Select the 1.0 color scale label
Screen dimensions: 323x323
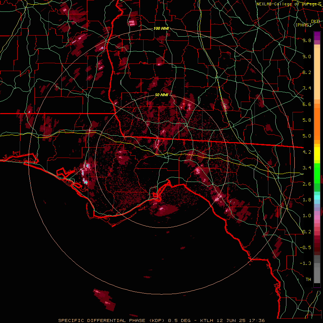point(307,216)
